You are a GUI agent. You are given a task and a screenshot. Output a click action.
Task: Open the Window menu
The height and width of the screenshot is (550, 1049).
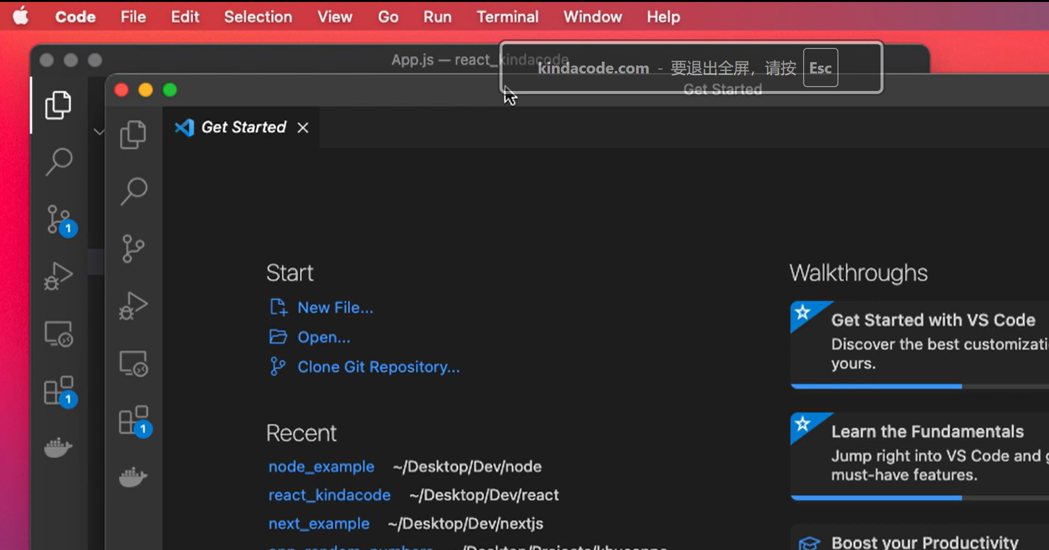(593, 17)
